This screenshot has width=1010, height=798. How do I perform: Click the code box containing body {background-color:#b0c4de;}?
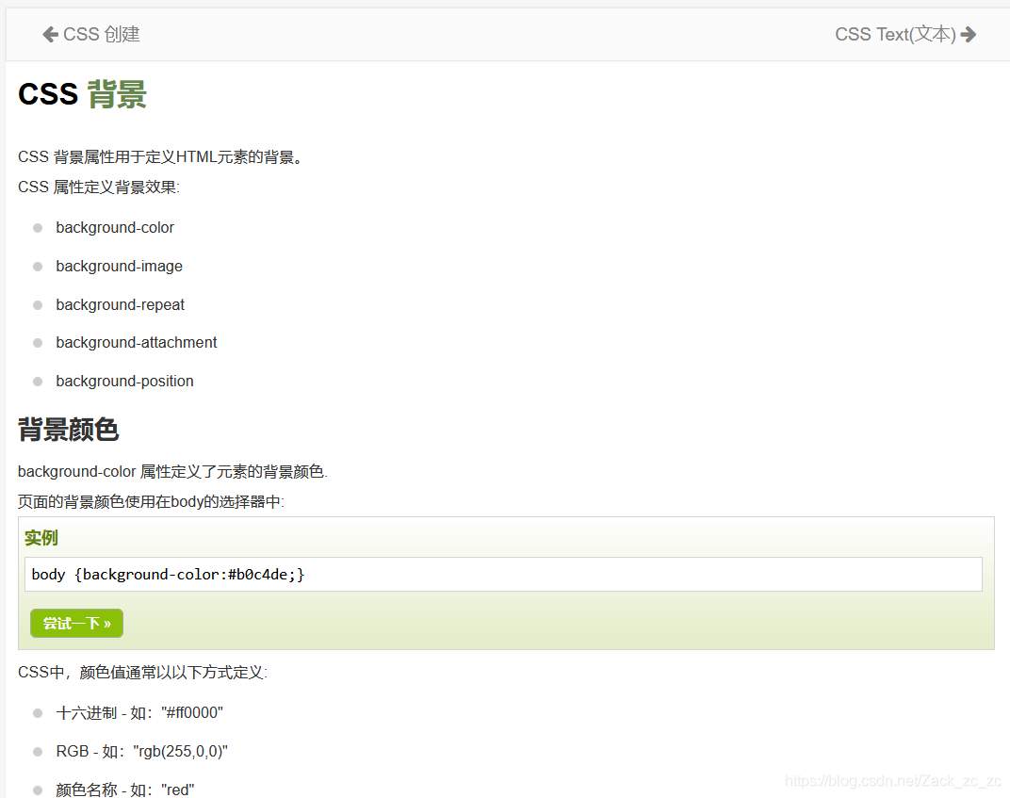click(x=503, y=574)
